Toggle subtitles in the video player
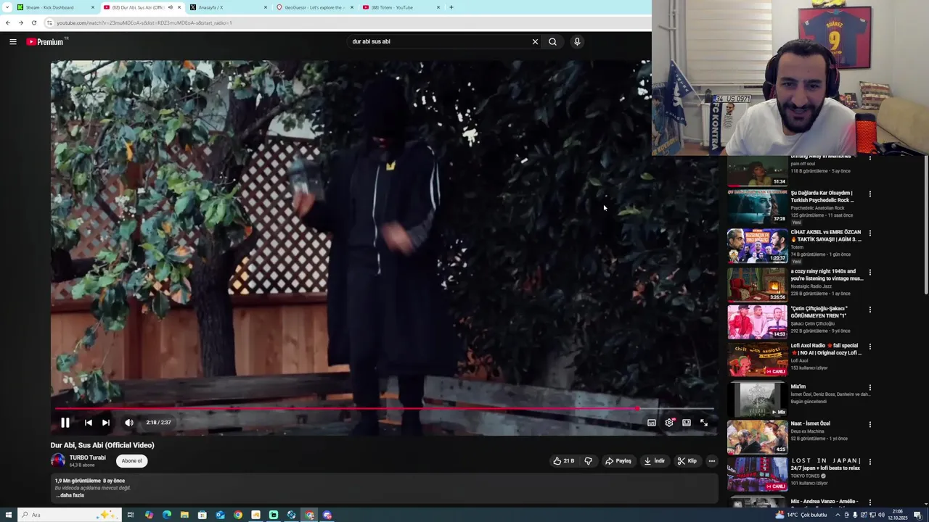This screenshot has width=929, height=522. pos(651,423)
